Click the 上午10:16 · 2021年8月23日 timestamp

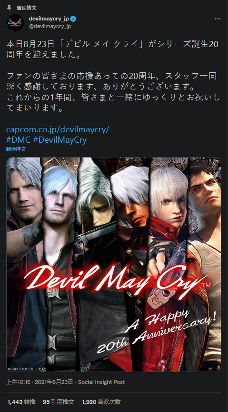tap(40, 382)
